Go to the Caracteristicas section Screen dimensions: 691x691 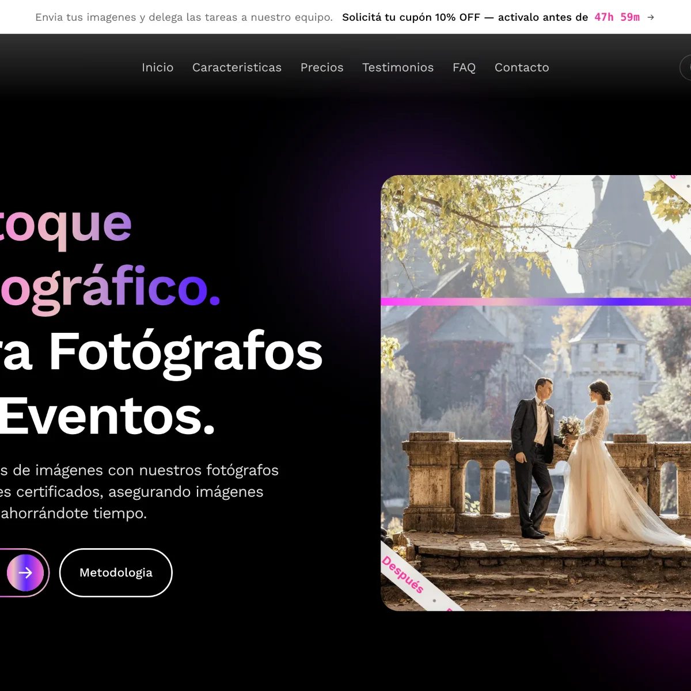coord(237,67)
